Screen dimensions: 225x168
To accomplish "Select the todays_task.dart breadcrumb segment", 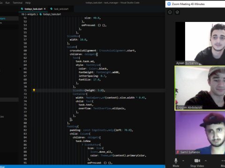I will pyautogui.click(x=52, y=14).
